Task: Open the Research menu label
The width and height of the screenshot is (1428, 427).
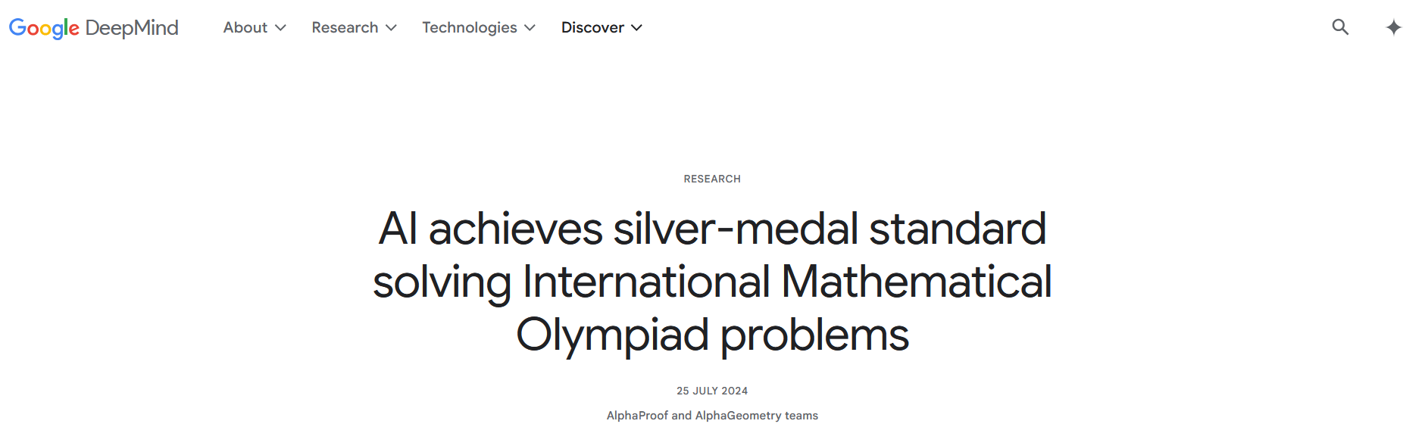Action: (x=345, y=27)
